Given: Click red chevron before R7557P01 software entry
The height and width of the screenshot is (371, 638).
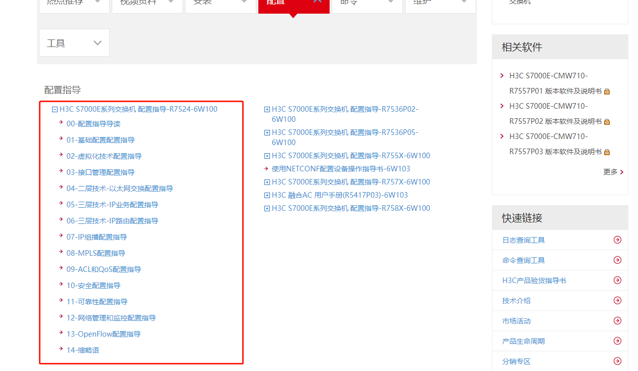Looking at the screenshot, I should [502, 76].
